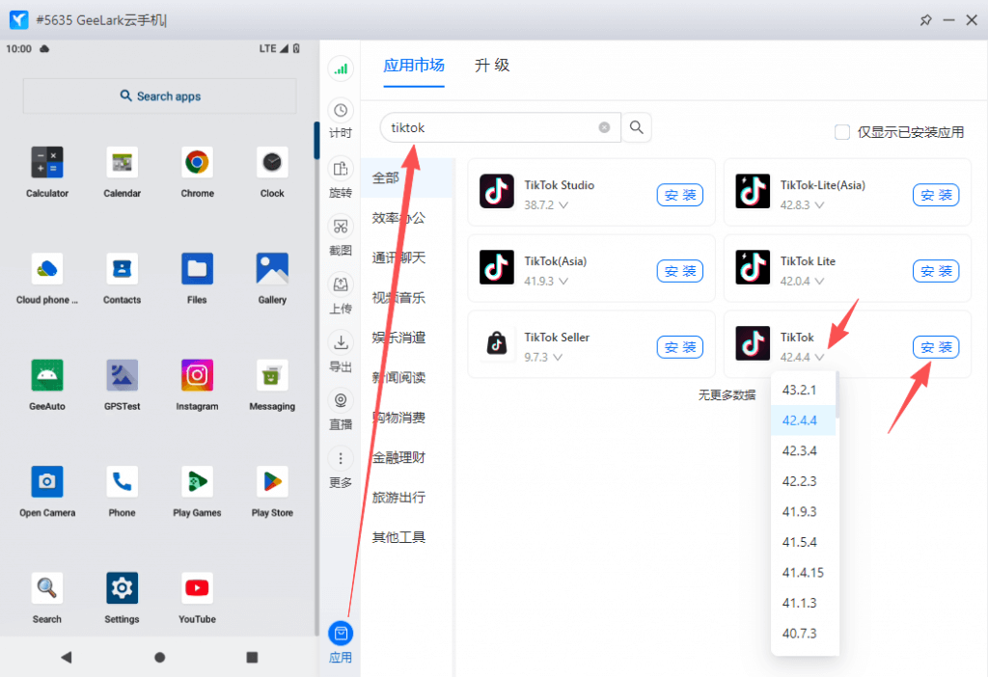This screenshot has width=988, height=677.
Task: Install TikTok Lite via its 安装 button
Action: (x=935, y=271)
